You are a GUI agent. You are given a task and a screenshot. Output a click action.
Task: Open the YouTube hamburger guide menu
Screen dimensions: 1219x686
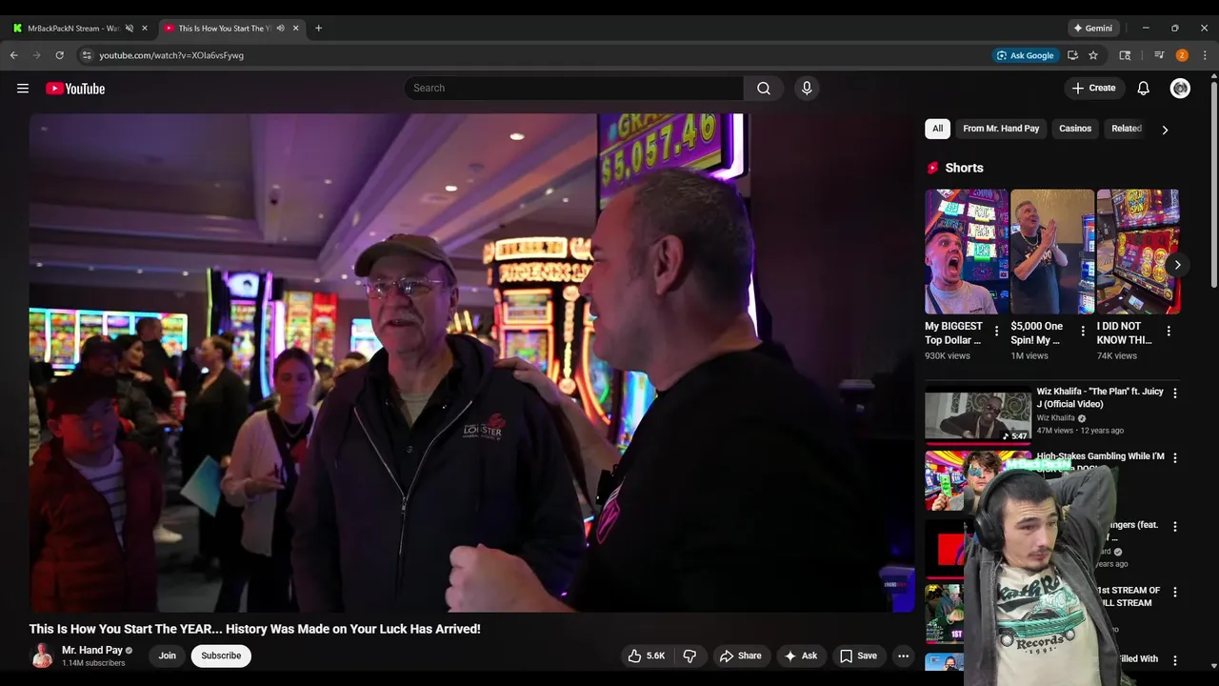[x=23, y=89]
